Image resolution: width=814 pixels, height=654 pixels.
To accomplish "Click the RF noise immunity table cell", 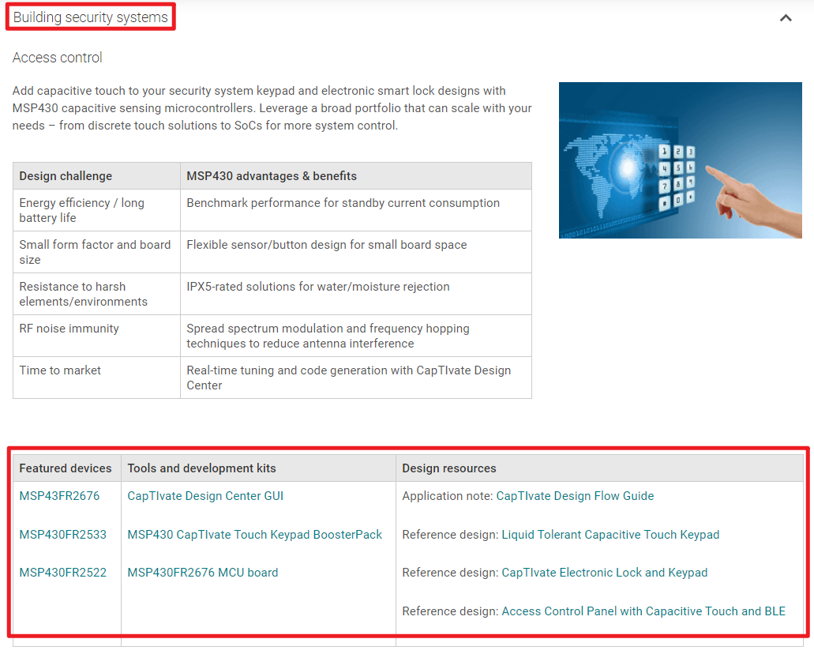I will tap(69, 329).
